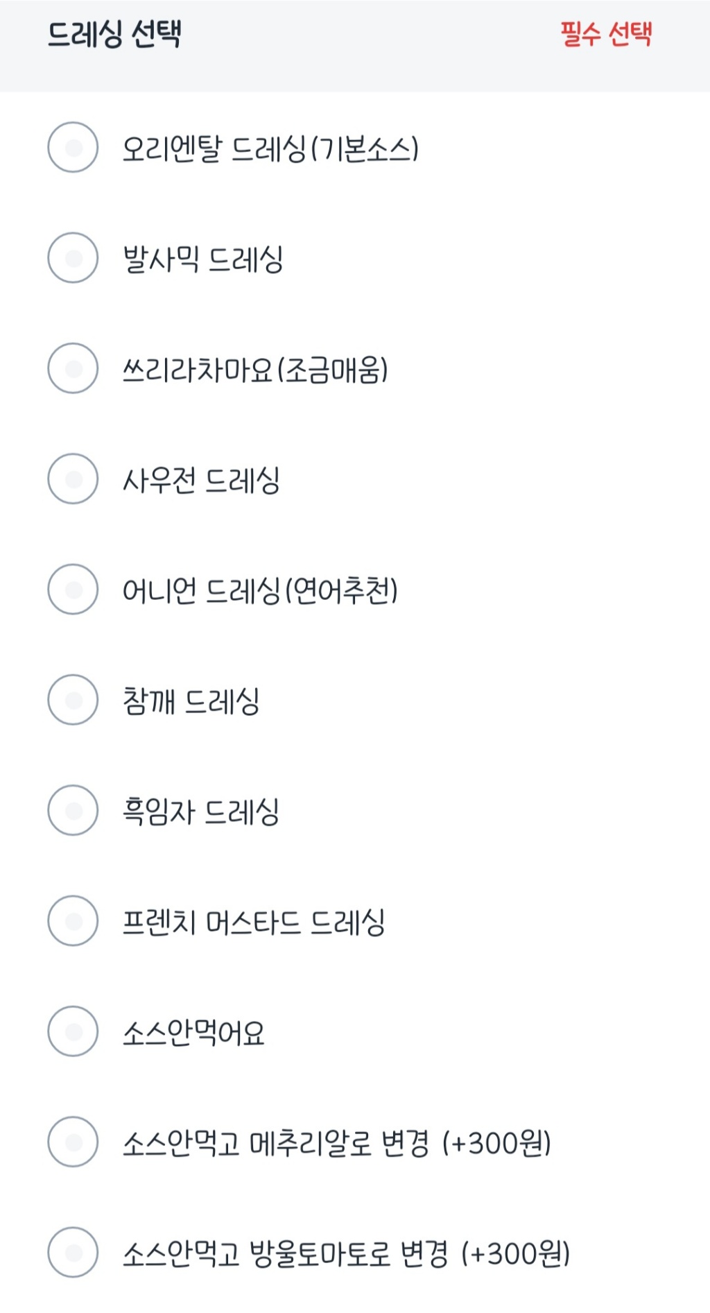Select the 참깨 드레싱 radio button

(73, 700)
